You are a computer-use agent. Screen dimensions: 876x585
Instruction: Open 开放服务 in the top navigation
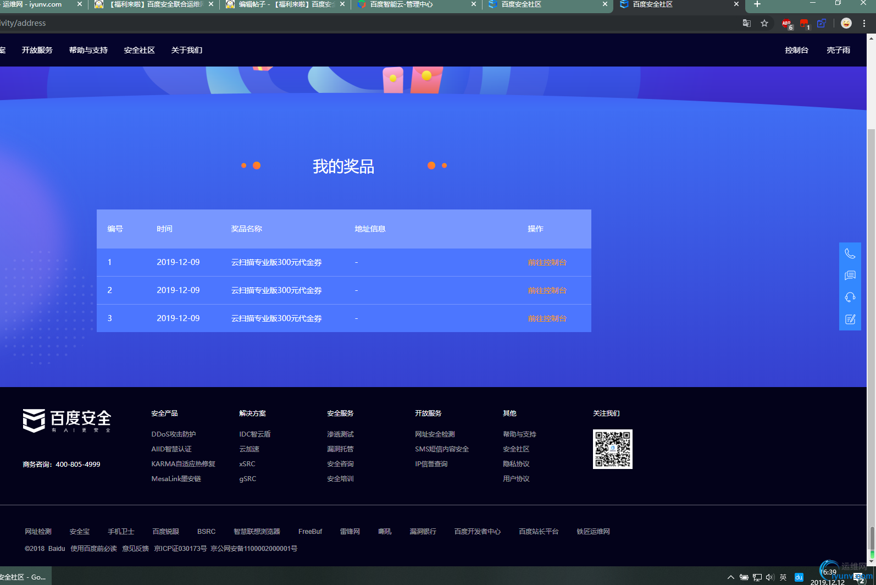(37, 50)
